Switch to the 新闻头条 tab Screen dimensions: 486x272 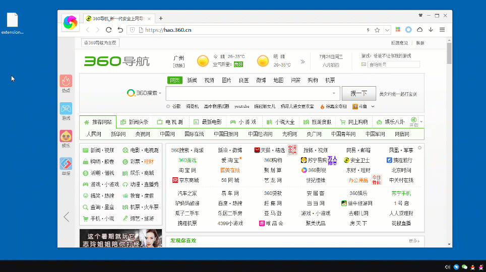134,122
